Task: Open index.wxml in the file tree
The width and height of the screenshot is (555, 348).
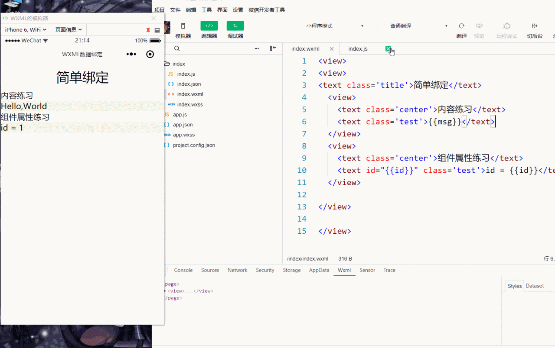Action: click(190, 94)
